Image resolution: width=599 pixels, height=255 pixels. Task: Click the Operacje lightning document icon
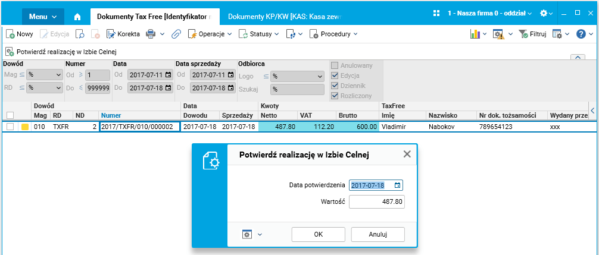point(192,34)
